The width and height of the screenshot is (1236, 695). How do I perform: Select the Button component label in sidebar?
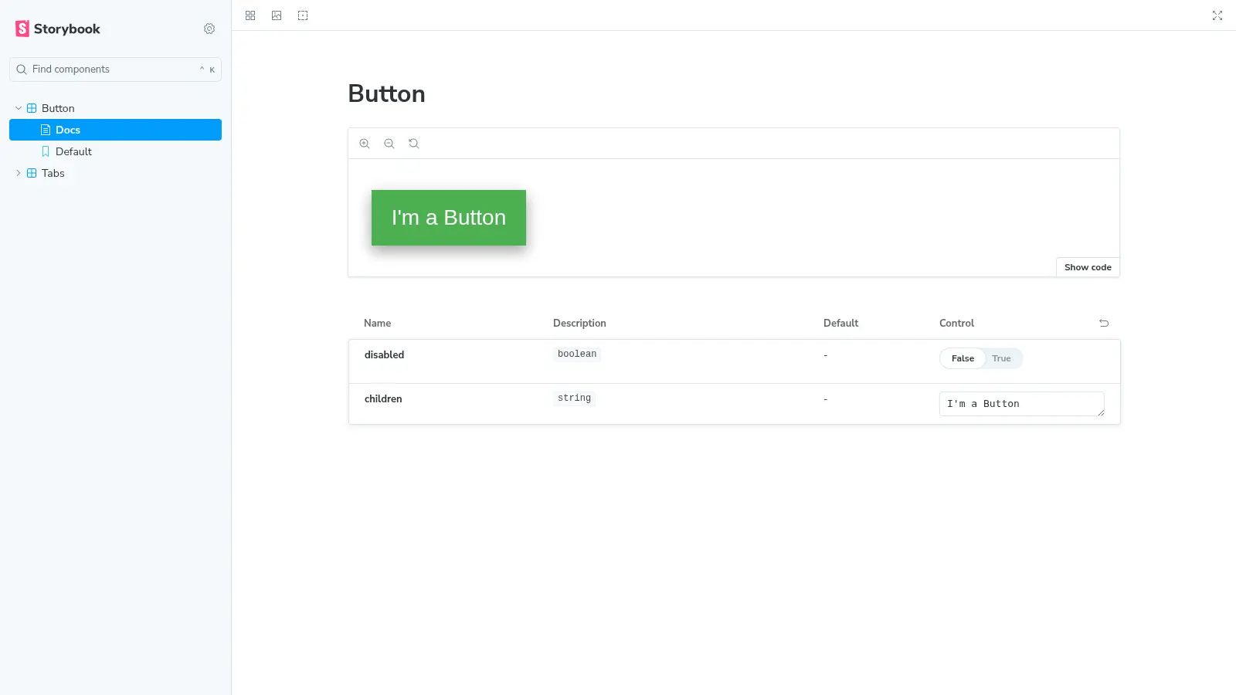click(x=58, y=108)
